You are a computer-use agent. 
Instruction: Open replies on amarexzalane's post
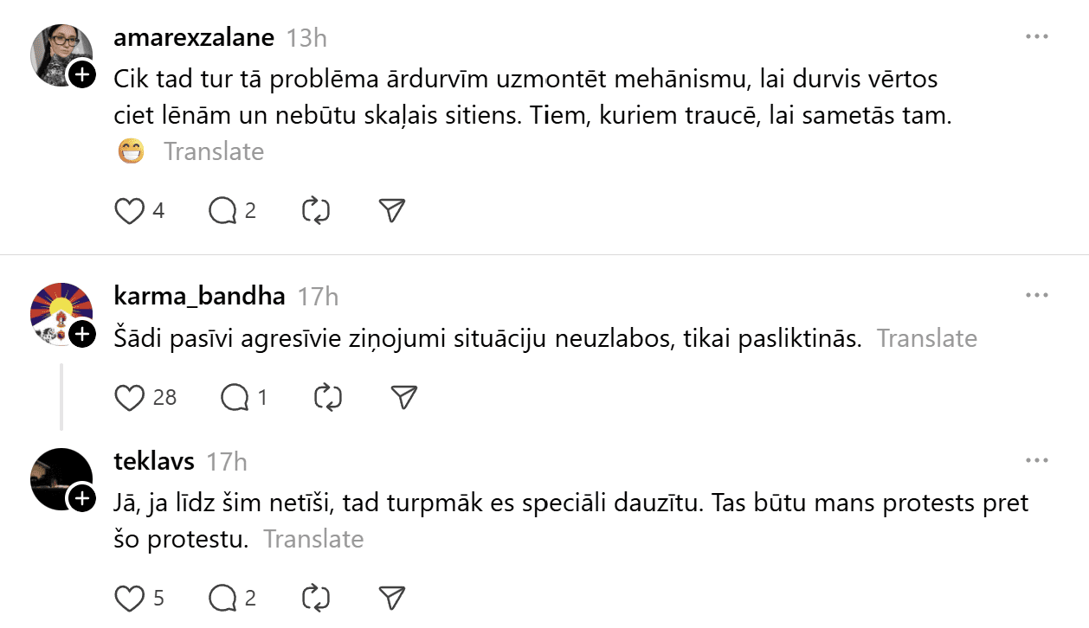point(222,211)
